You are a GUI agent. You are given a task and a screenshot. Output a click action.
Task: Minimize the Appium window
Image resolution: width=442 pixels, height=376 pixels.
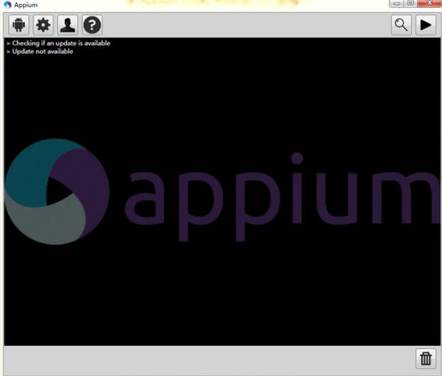[x=396, y=3]
